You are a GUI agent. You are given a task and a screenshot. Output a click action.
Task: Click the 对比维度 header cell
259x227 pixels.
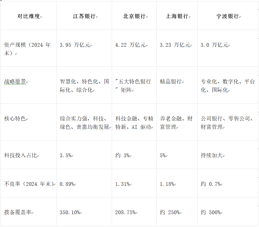29,16
